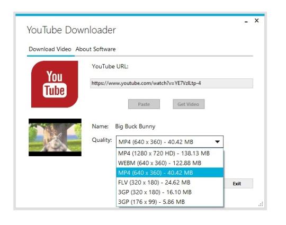Switch to the Download Video tab
This screenshot has width=286, height=225.
[50, 49]
